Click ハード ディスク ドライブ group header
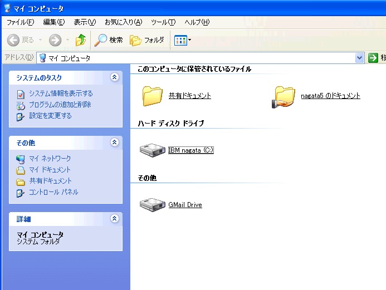386x290 pixels. click(171, 123)
